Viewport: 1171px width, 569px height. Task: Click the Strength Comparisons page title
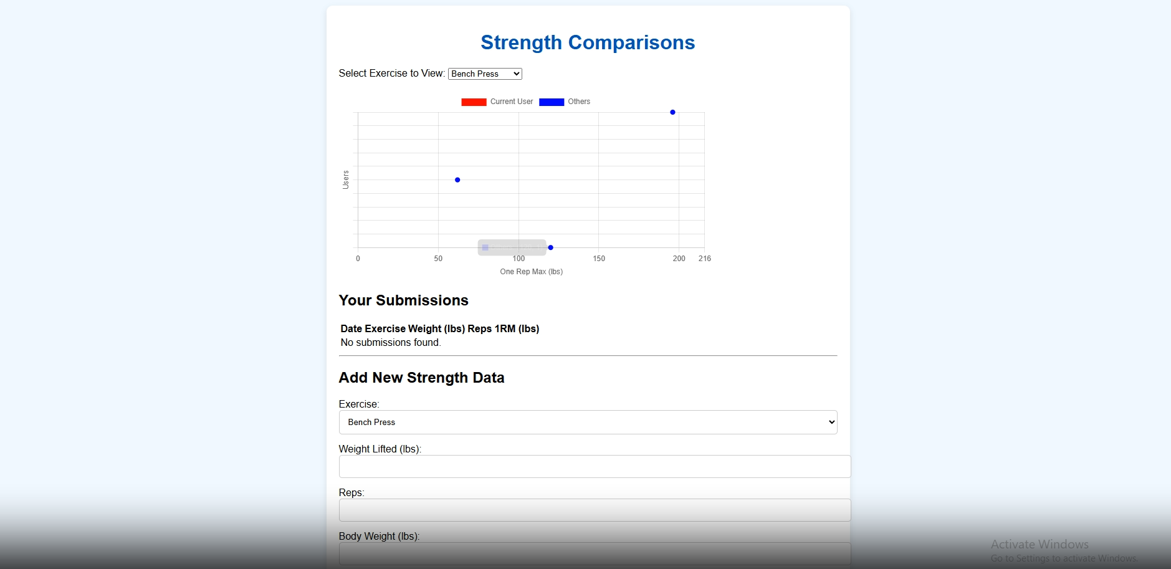[x=588, y=42]
